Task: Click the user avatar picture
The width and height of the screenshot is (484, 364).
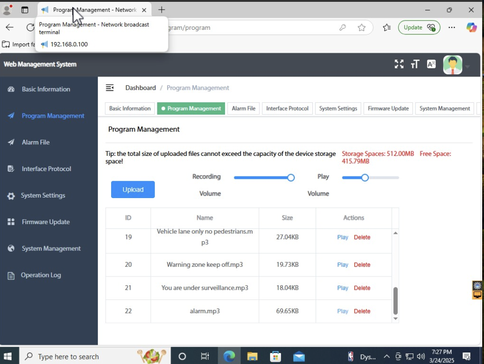Action: [x=452, y=65]
